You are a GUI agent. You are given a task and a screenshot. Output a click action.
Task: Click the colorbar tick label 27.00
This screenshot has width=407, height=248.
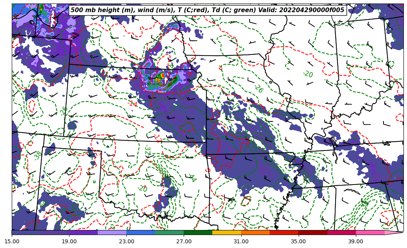(x=184, y=241)
